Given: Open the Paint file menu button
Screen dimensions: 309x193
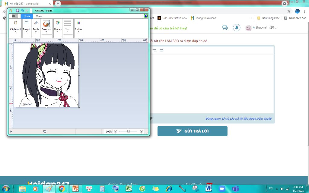Looking at the screenshot, I should (x=14, y=16).
